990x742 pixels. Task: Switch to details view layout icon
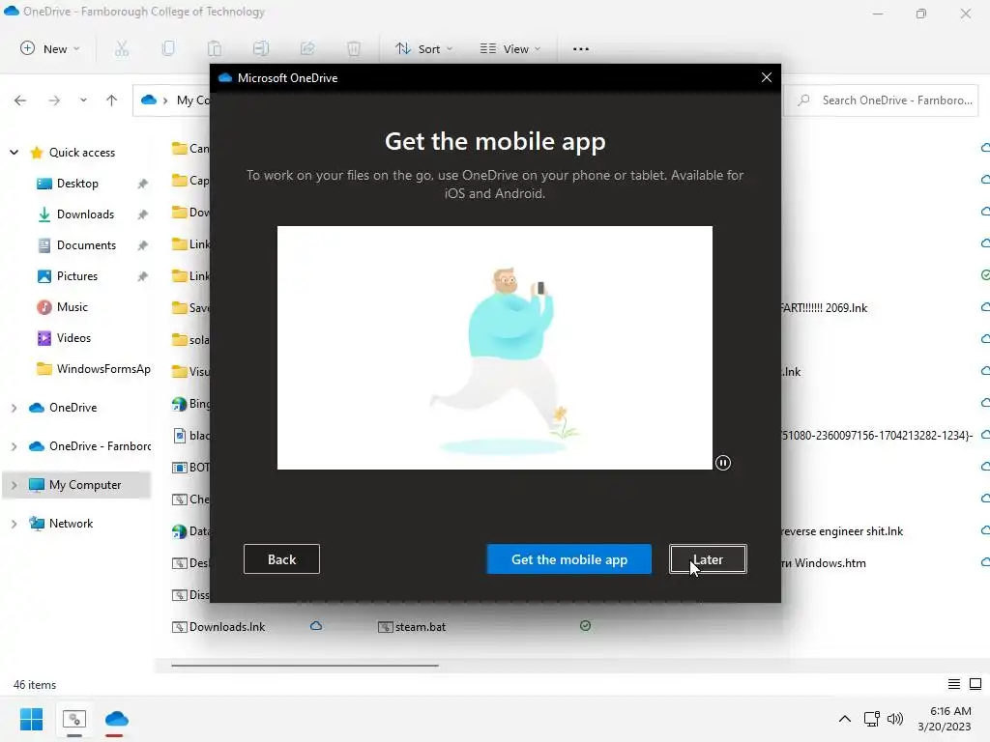click(x=954, y=684)
